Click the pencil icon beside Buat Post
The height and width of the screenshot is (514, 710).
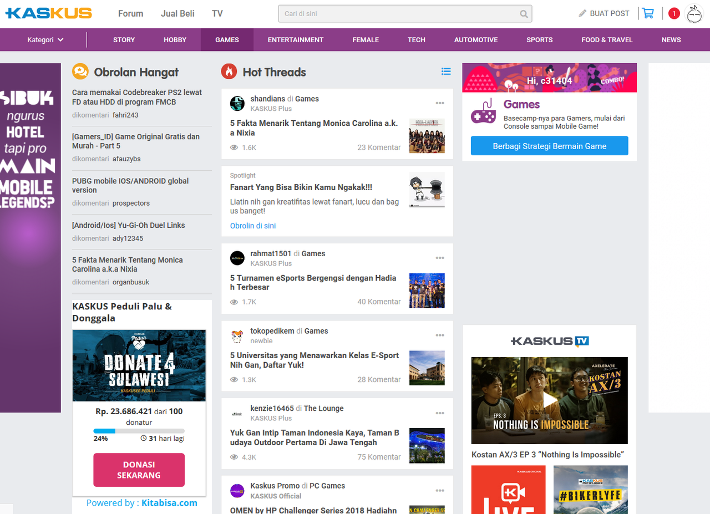582,13
